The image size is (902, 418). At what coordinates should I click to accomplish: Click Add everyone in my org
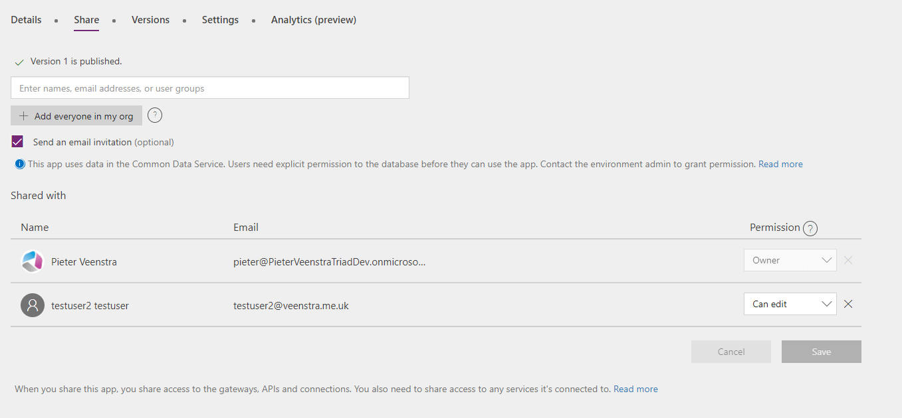pos(76,116)
